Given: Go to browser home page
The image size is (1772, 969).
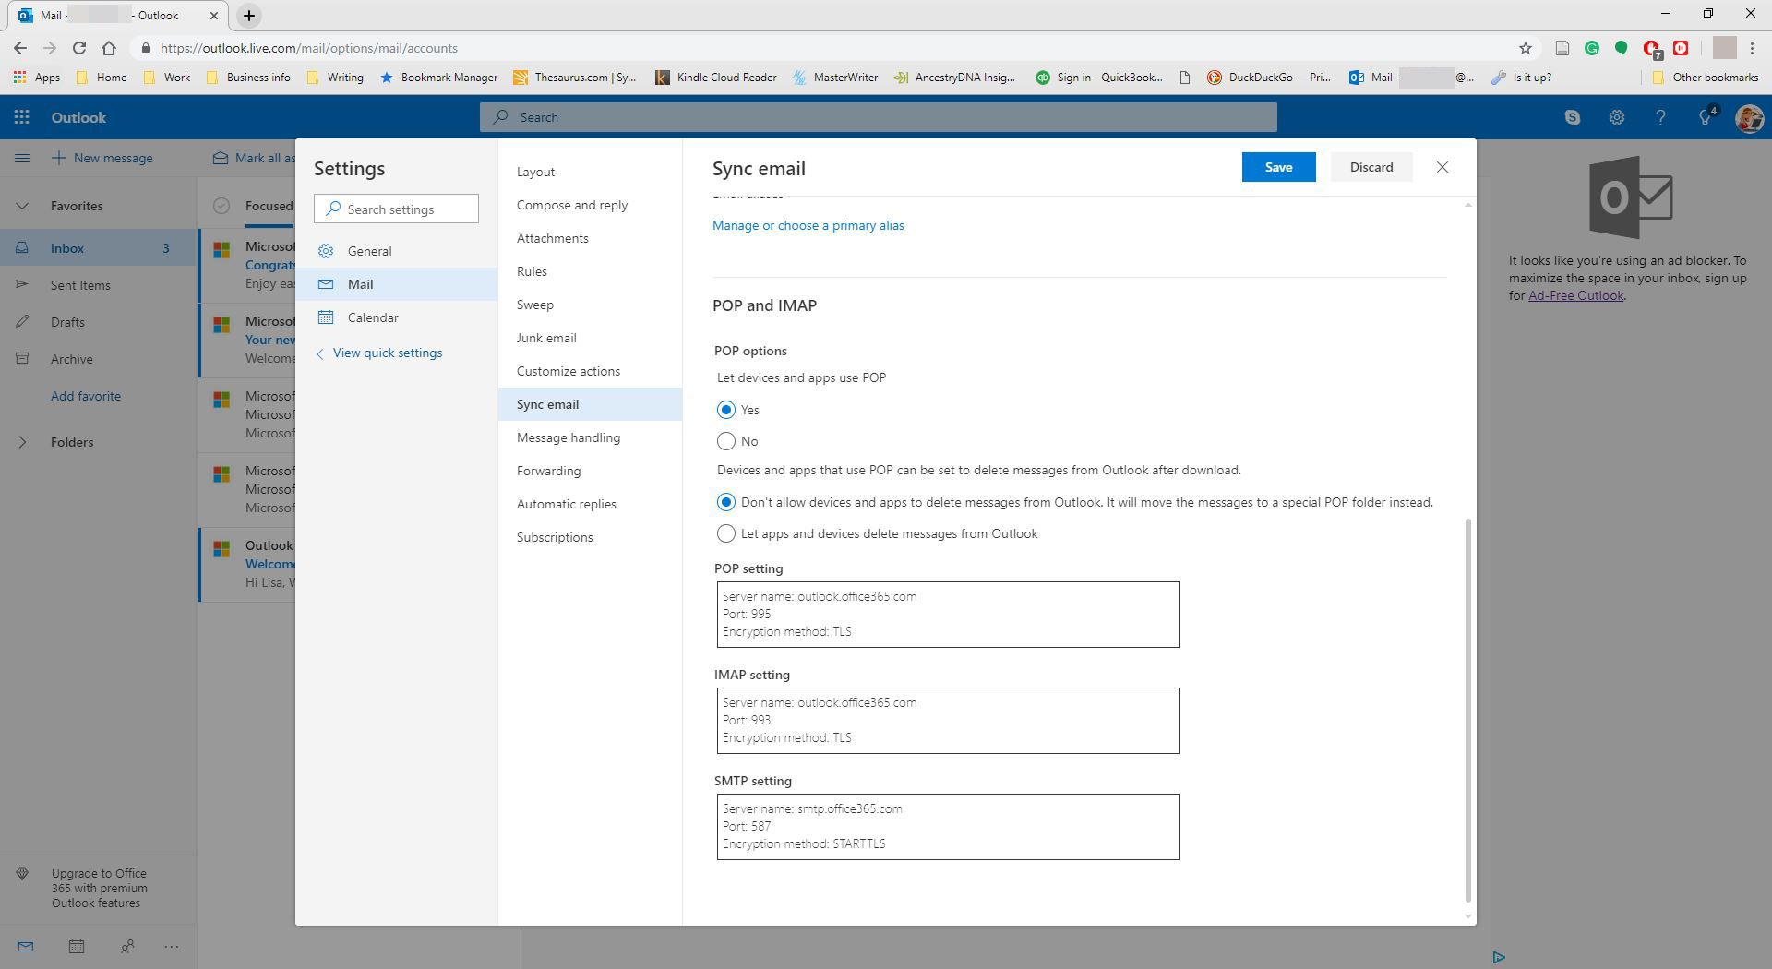Looking at the screenshot, I should (x=109, y=48).
